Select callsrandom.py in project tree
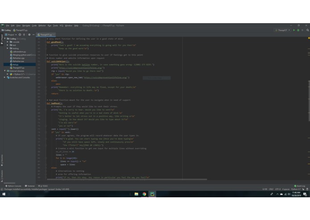310x220 pixels. pos(18,52)
